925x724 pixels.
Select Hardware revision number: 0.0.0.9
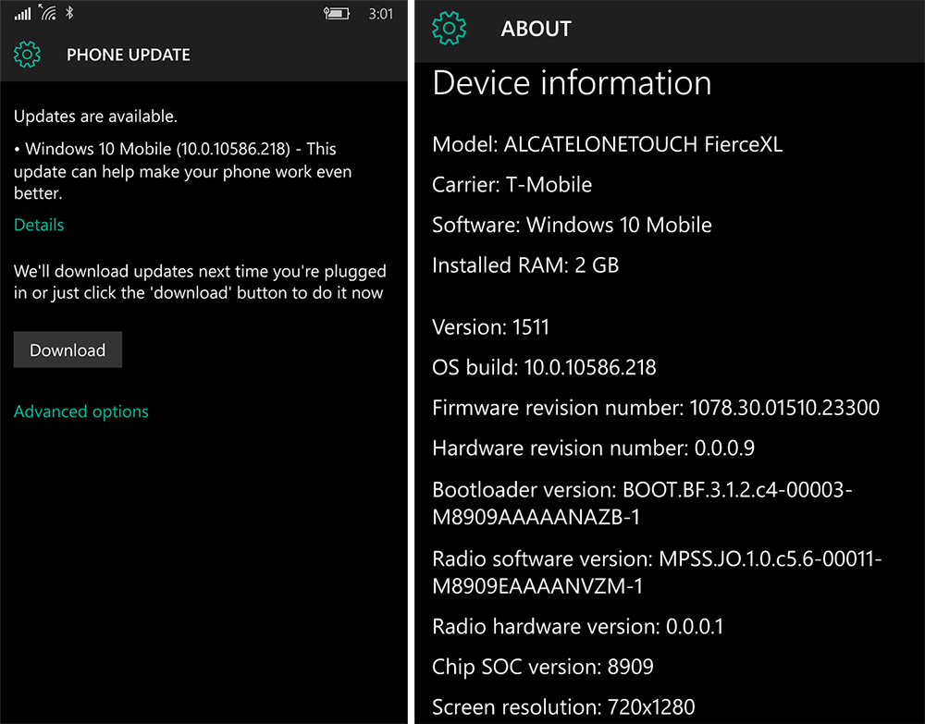coord(594,448)
